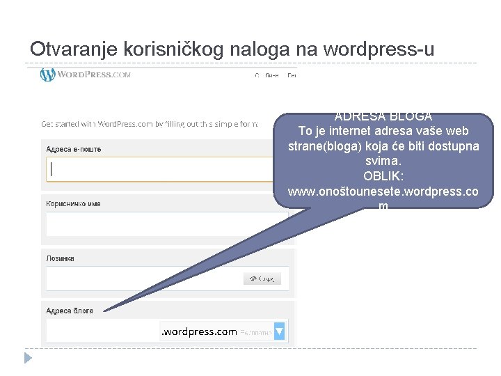Click the Лозинка label

coord(60,258)
